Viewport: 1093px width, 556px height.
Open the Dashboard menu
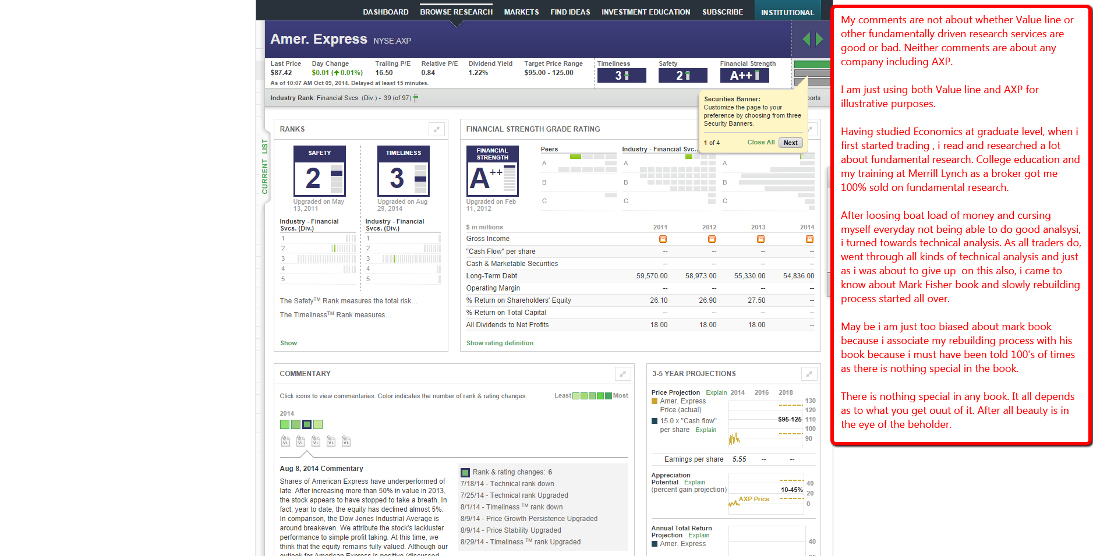(x=385, y=12)
